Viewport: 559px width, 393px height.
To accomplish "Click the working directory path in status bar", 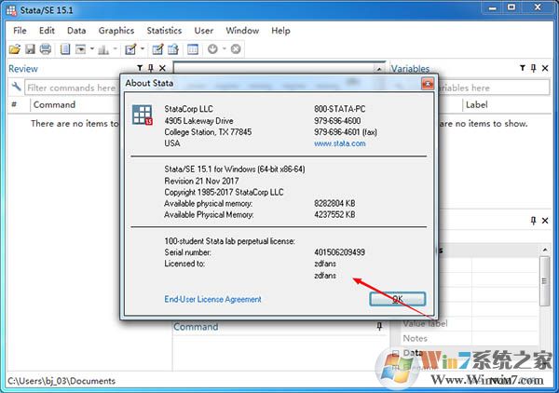I will (61, 381).
